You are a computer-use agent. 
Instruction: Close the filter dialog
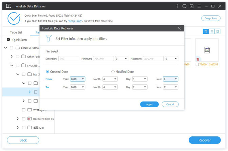[x=179, y=28]
